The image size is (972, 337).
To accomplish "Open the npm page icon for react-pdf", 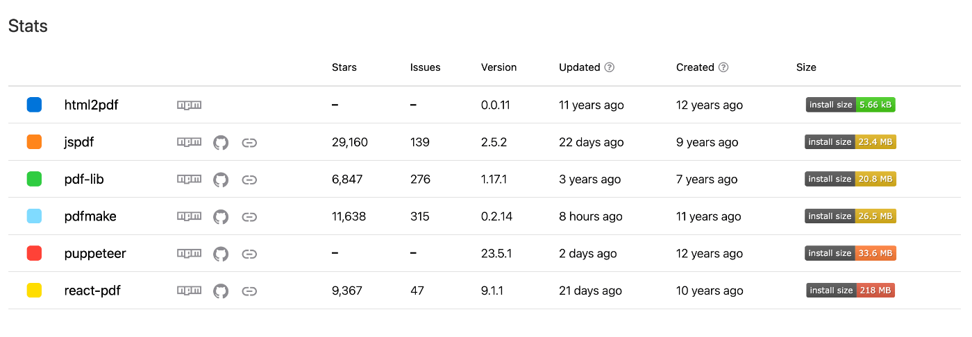I will (x=189, y=291).
